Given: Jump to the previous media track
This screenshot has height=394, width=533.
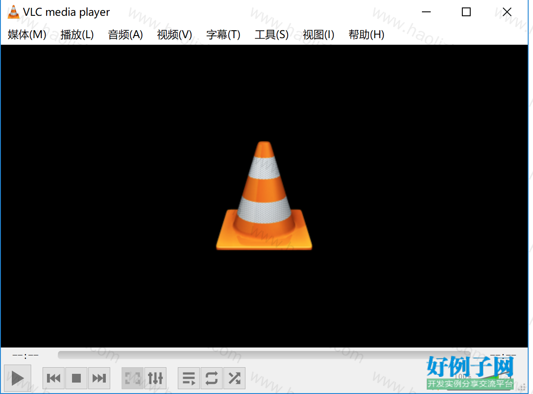Looking at the screenshot, I should point(54,378).
